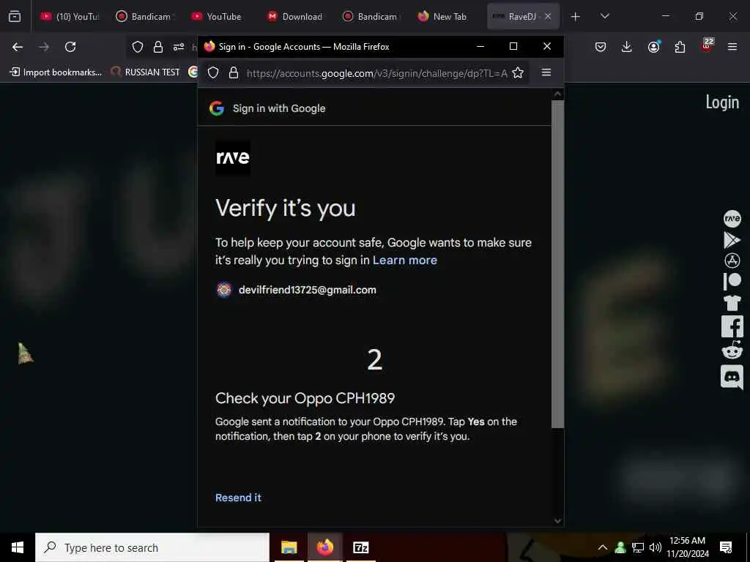The width and height of the screenshot is (750, 562).
Task: Open the popup window hamburger menu
Action: (x=546, y=72)
